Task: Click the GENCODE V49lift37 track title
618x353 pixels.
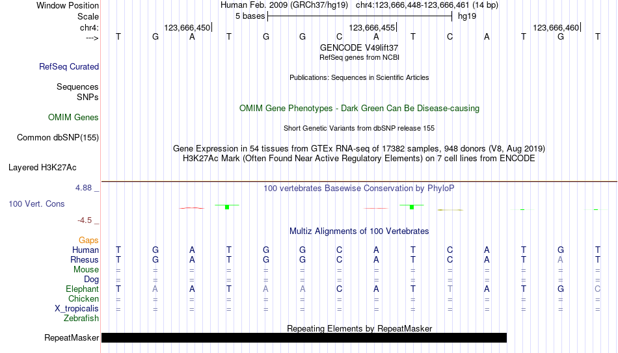Action: (x=359, y=47)
